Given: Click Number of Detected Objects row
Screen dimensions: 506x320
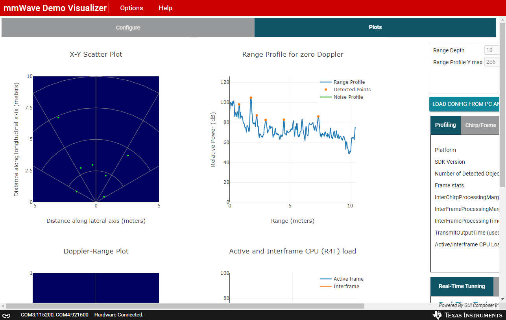Looking at the screenshot, I should [x=467, y=174].
